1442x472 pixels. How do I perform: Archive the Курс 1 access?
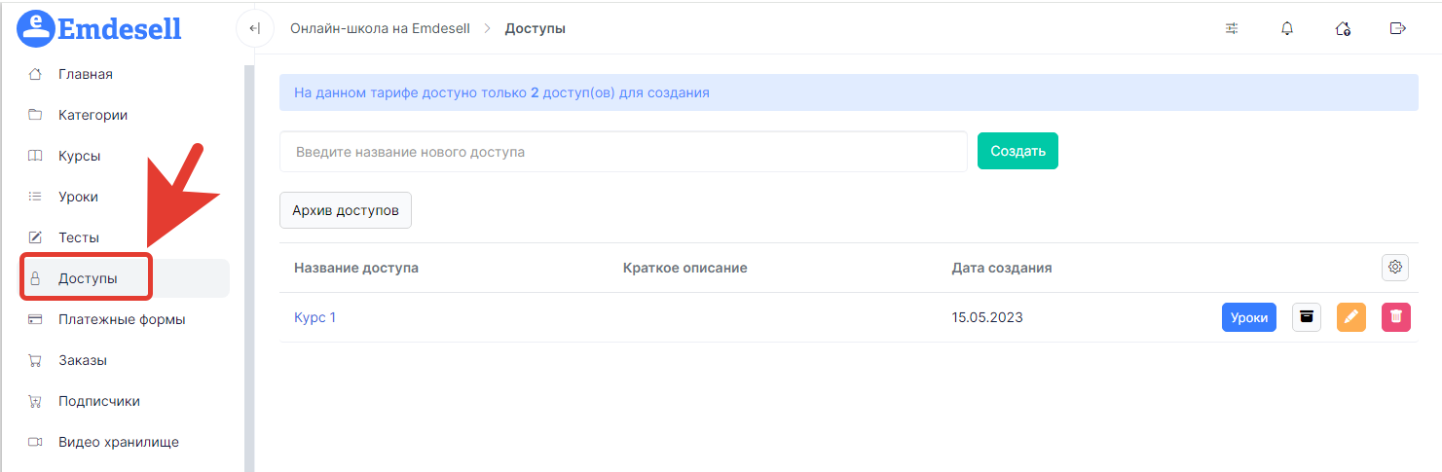[1307, 317]
